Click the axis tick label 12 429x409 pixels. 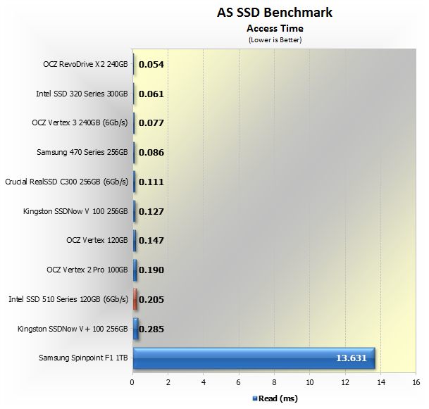click(345, 382)
